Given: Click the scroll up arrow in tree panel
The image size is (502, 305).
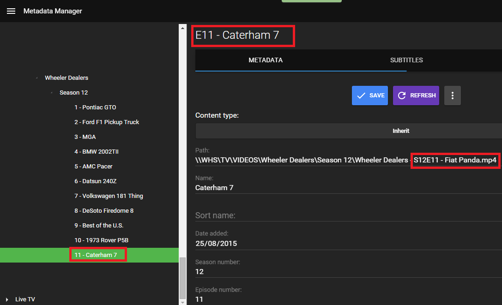Looking at the screenshot, I should coord(182,28).
